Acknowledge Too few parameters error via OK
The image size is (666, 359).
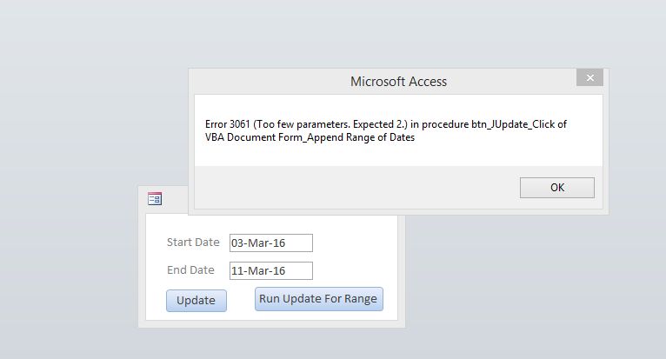(x=556, y=188)
